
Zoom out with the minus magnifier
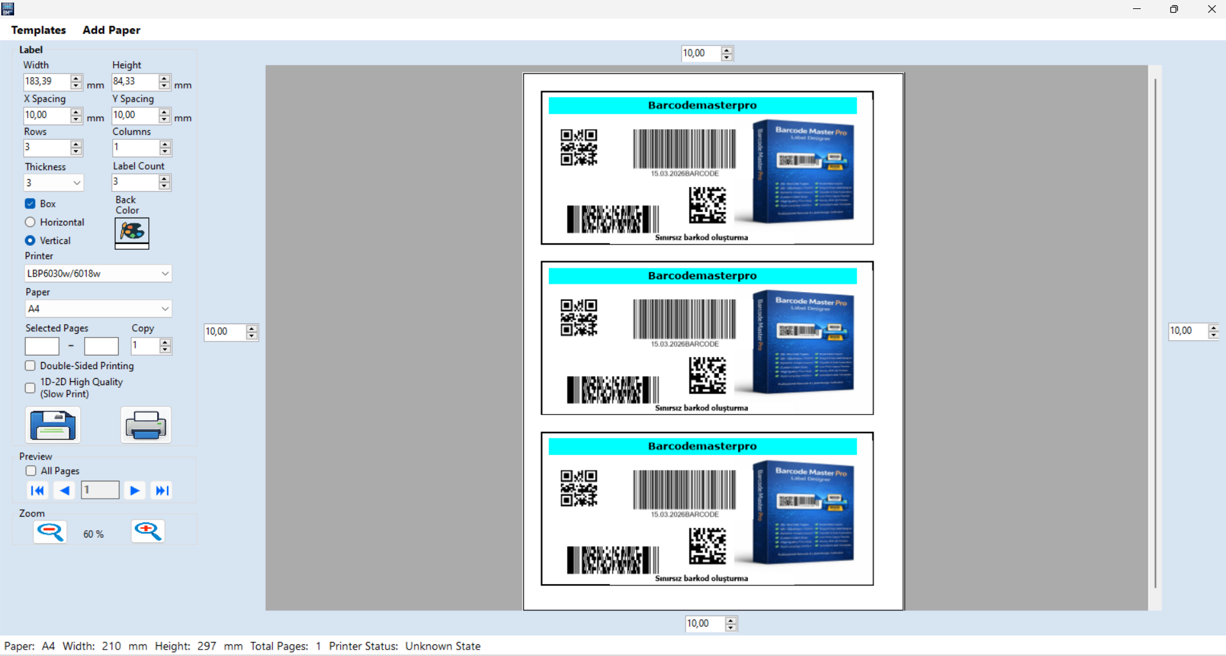50,531
